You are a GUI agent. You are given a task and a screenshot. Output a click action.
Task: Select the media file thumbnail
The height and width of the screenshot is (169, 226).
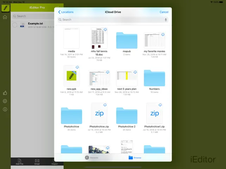click(71, 38)
